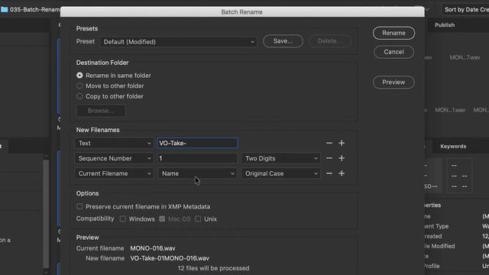Add a row after Current Filename row
Screen dimensions: 489x275
(x=342, y=173)
